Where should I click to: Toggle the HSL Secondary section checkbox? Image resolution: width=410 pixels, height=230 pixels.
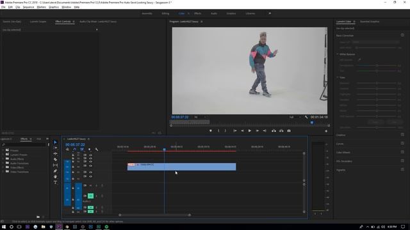click(402, 160)
